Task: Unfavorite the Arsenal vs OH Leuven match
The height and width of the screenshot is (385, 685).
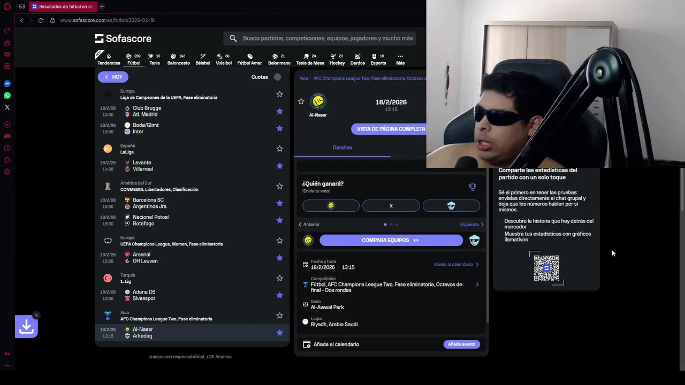Action: coord(279,258)
